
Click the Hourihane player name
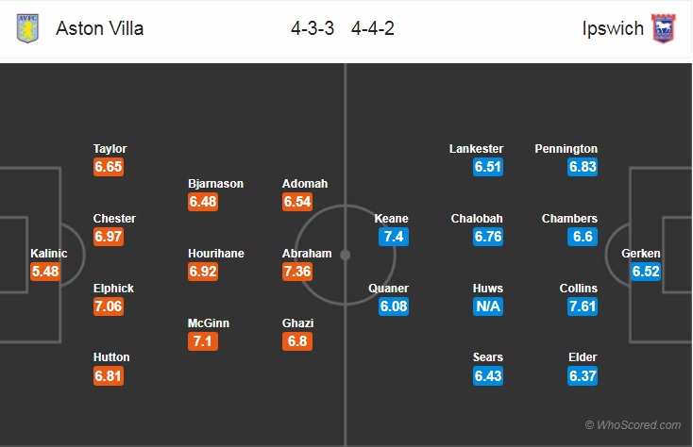pyautogui.click(x=216, y=254)
